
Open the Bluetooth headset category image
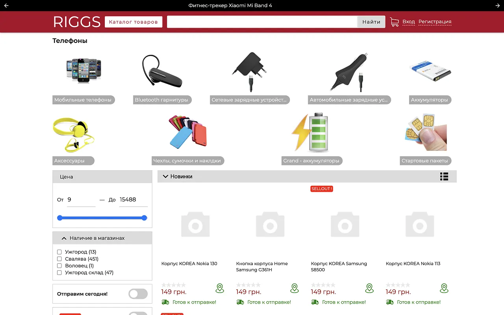pyautogui.click(x=162, y=71)
